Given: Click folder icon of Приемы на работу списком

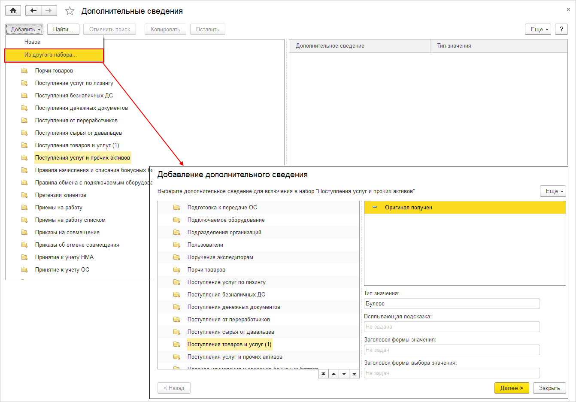Looking at the screenshot, I should click(24, 220).
